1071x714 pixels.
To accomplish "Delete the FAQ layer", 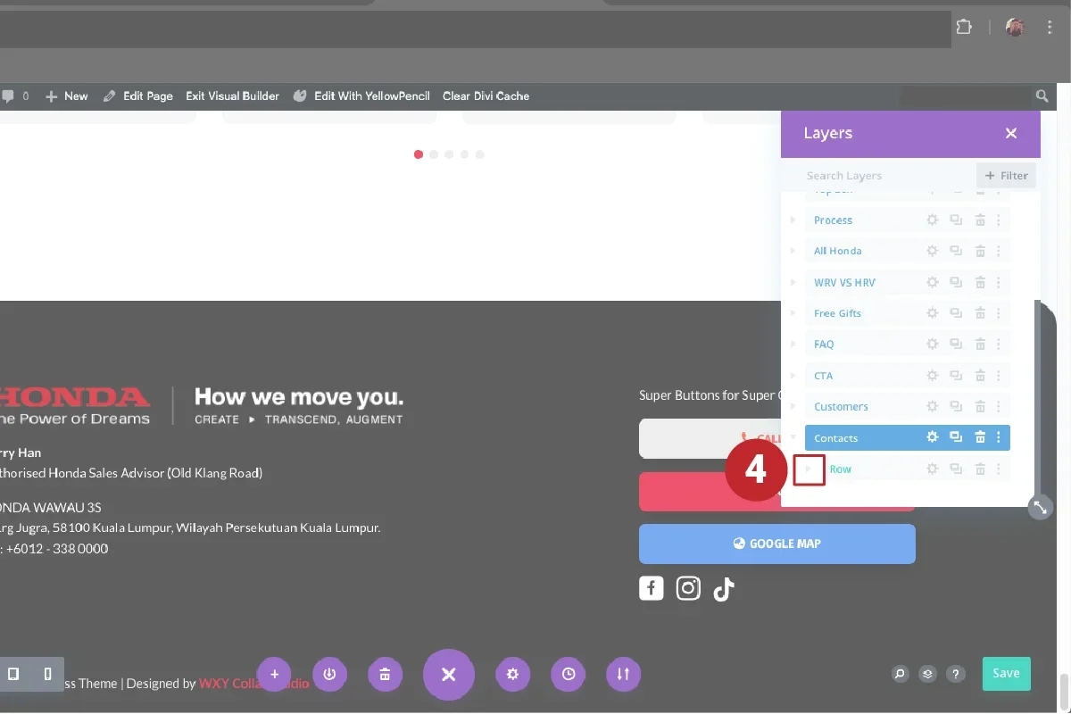I will pyautogui.click(x=980, y=345).
